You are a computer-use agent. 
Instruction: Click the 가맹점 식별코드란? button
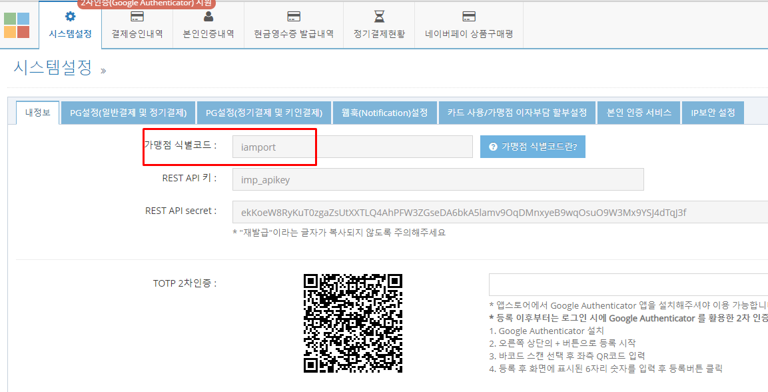pos(532,147)
